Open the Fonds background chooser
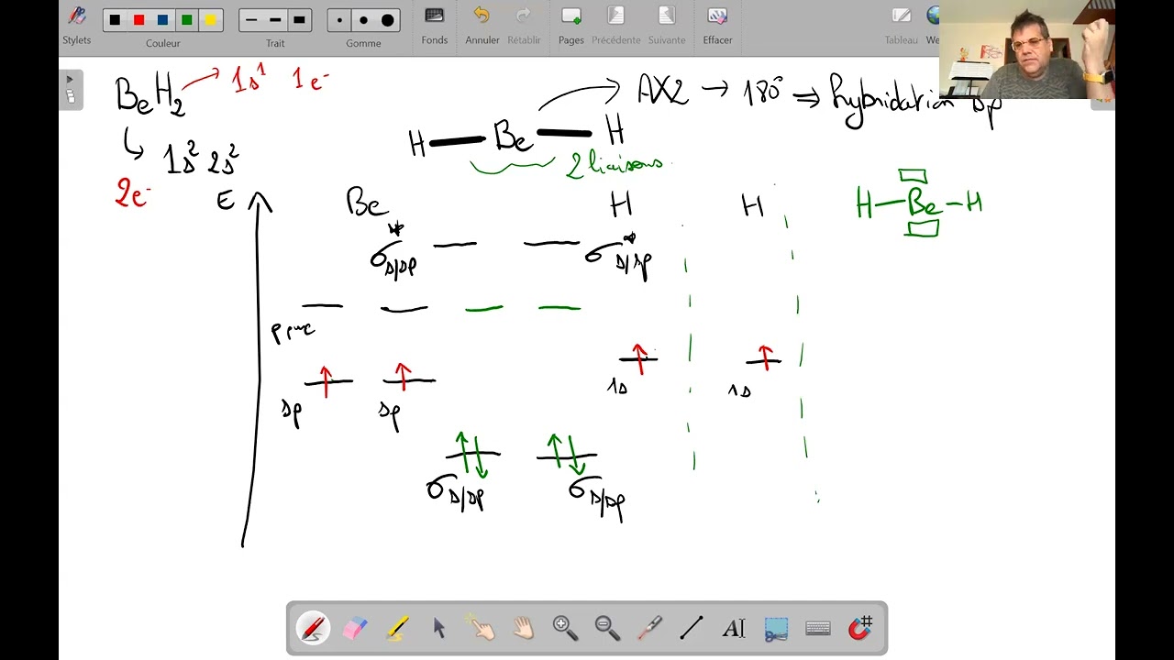The width and height of the screenshot is (1174, 660). coord(435,25)
